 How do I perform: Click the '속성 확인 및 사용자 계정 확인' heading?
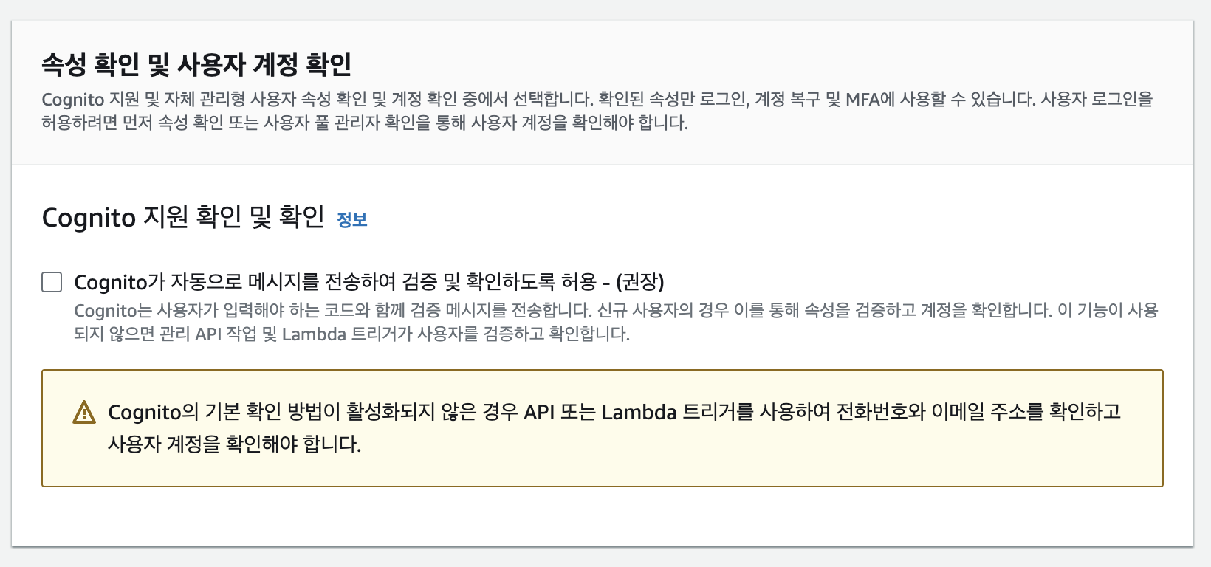click(196, 65)
